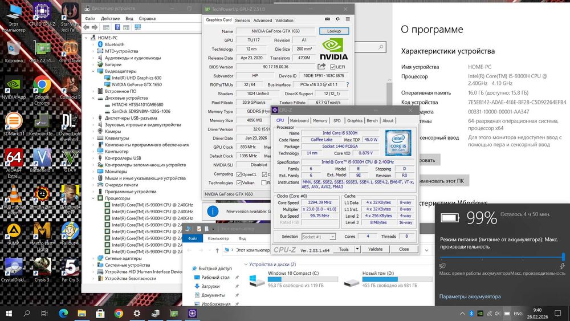Click the Bluetooth icon in the system tray

coord(471,313)
